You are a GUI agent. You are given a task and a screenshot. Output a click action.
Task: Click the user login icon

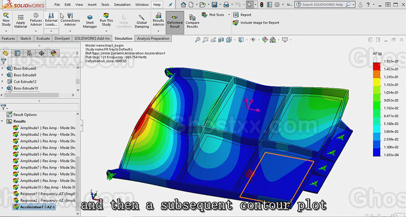pyautogui.click(x=360, y=5)
